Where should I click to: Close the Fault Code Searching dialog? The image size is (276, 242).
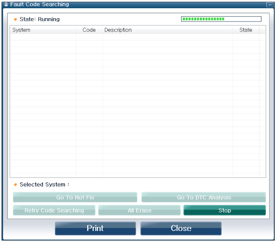point(181,228)
